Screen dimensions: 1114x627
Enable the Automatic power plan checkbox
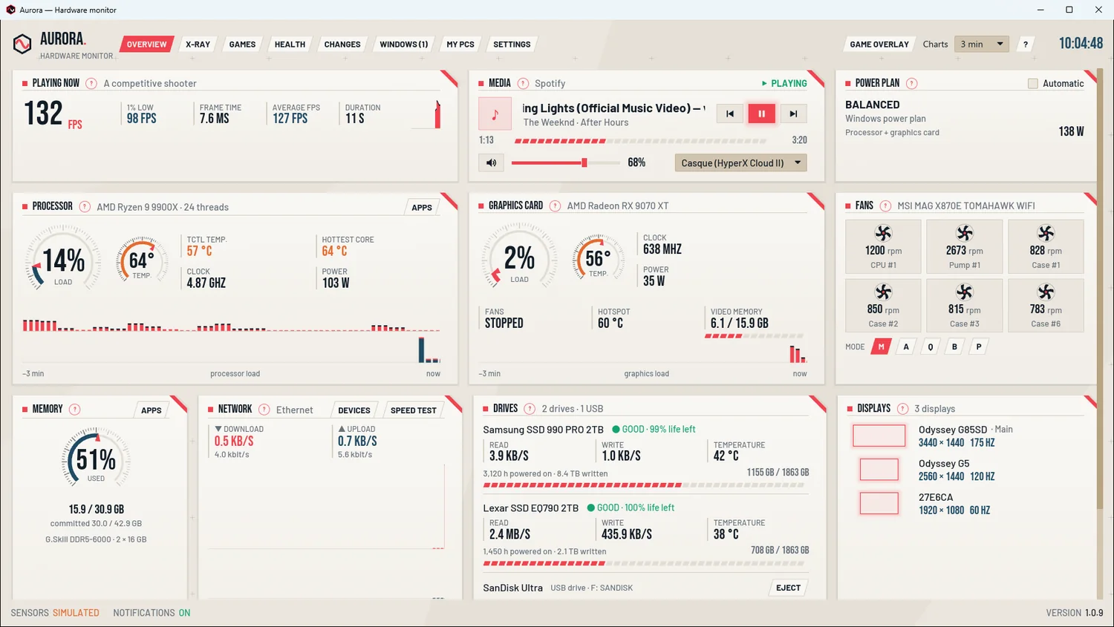click(1032, 83)
